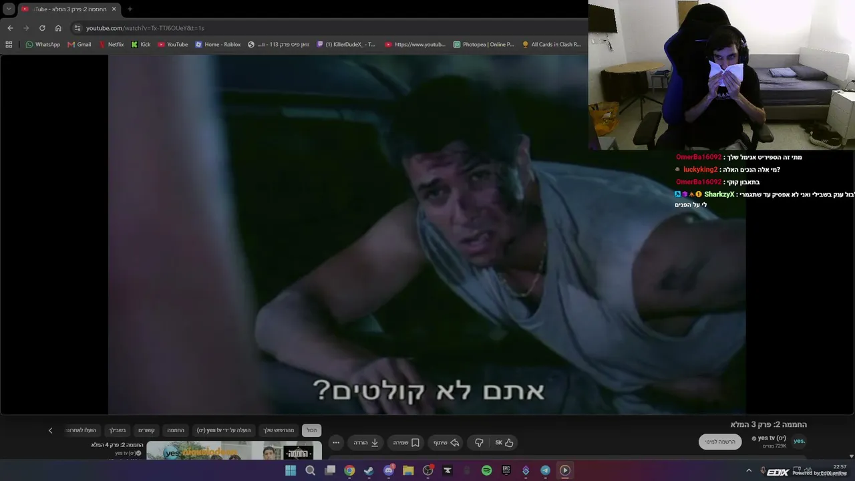The width and height of the screenshot is (855, 481).
Task: Open the Gmail bookmark
Action: point(79,45)
